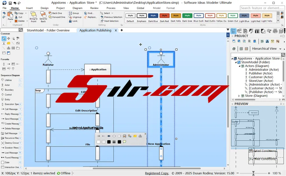Close the Application Publishing tab

[116, 30]
